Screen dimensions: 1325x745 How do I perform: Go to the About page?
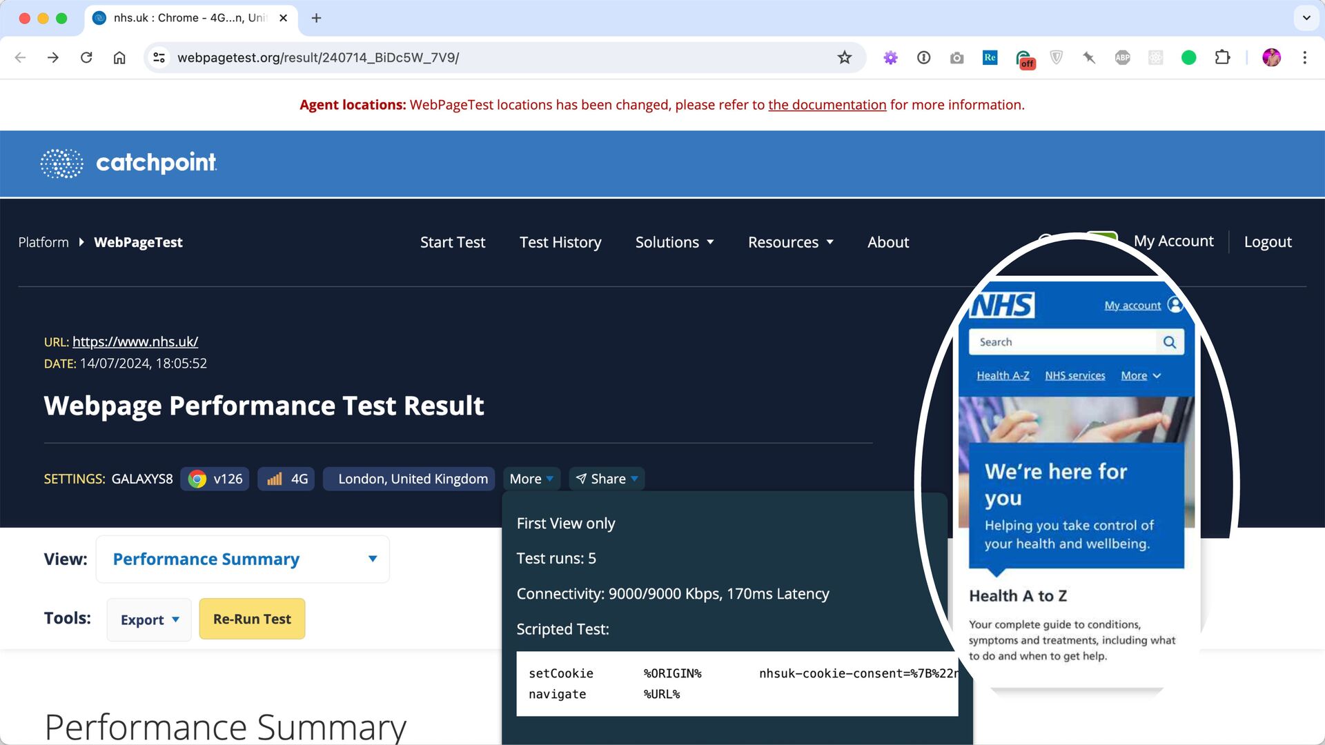(x=888, y=242)
